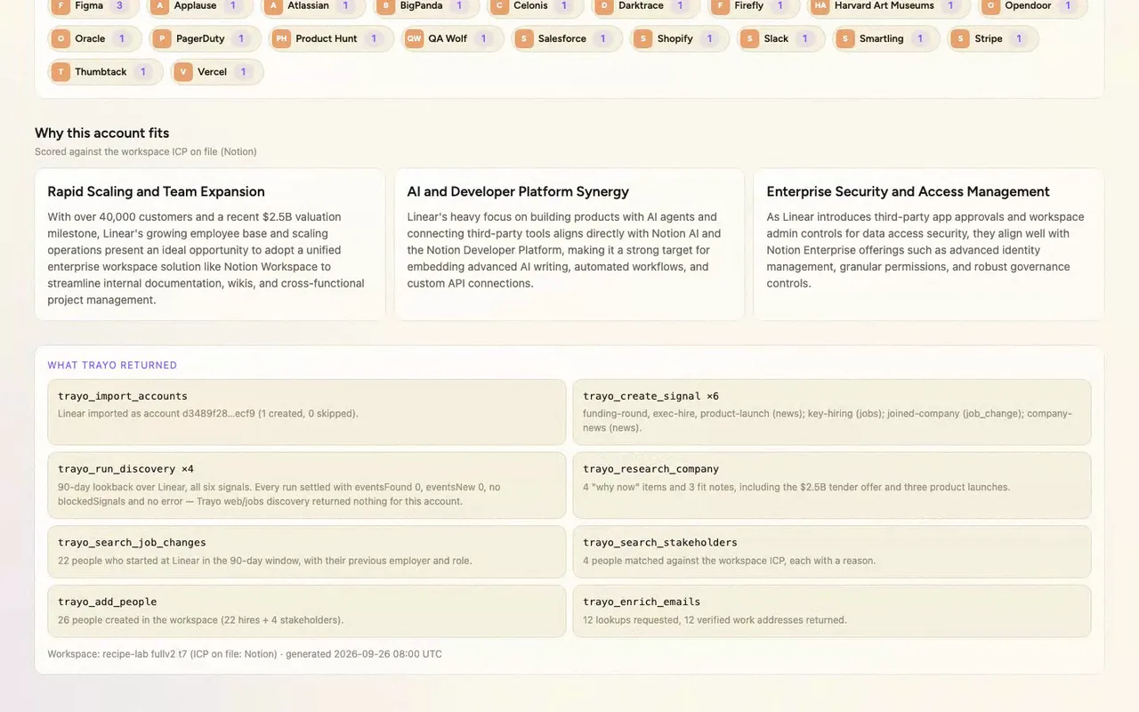Screen dimensions: 1139x712
Task: Open the Figma company chip
Action: (92, 6)
